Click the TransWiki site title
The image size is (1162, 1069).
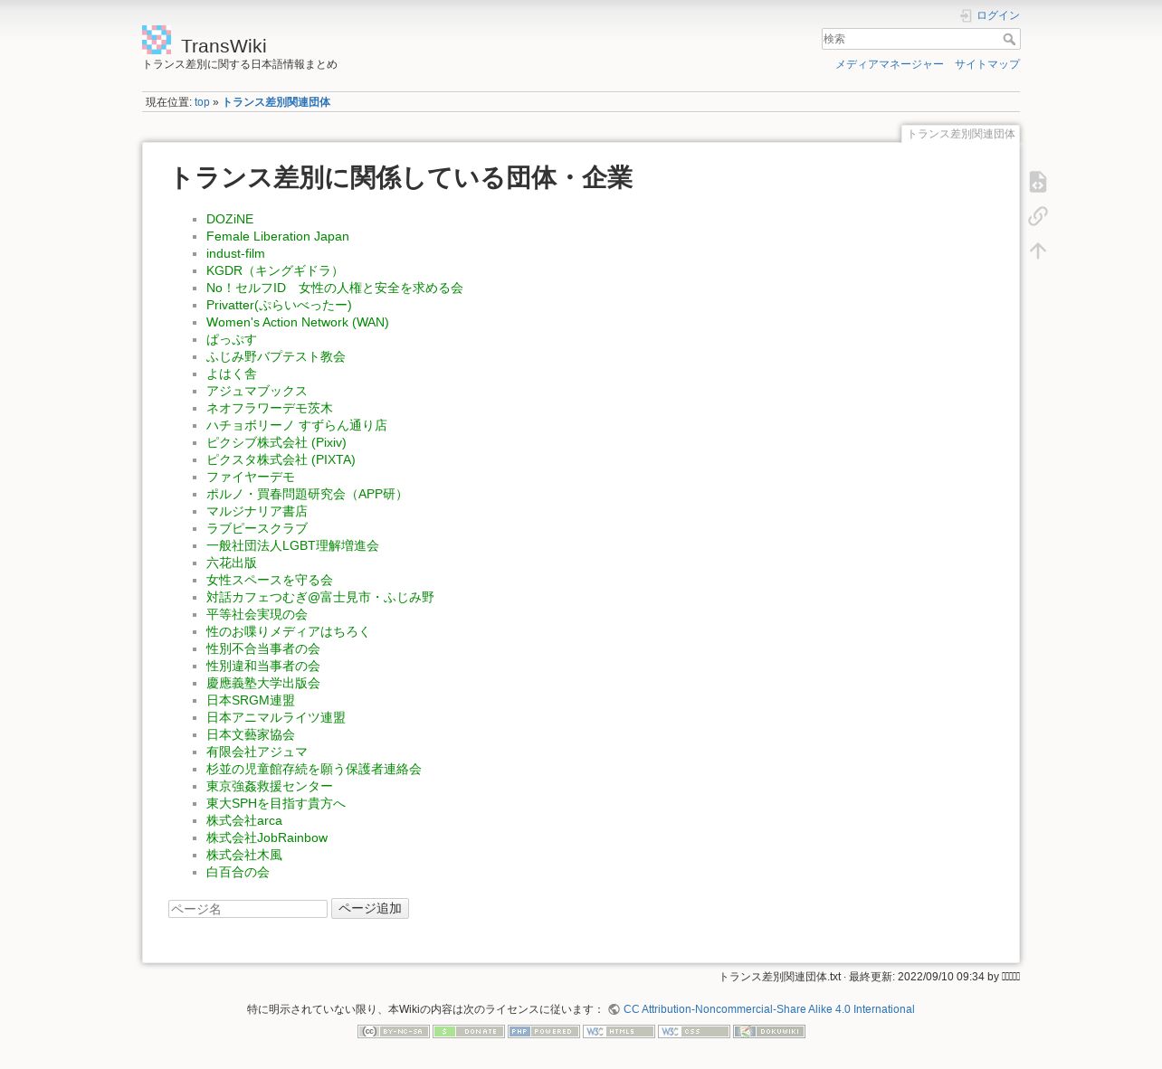(224, 46)
